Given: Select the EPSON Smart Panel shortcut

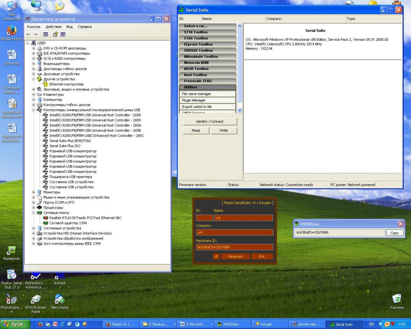Looking at the screenshot, I should click(x=36, y=304).
